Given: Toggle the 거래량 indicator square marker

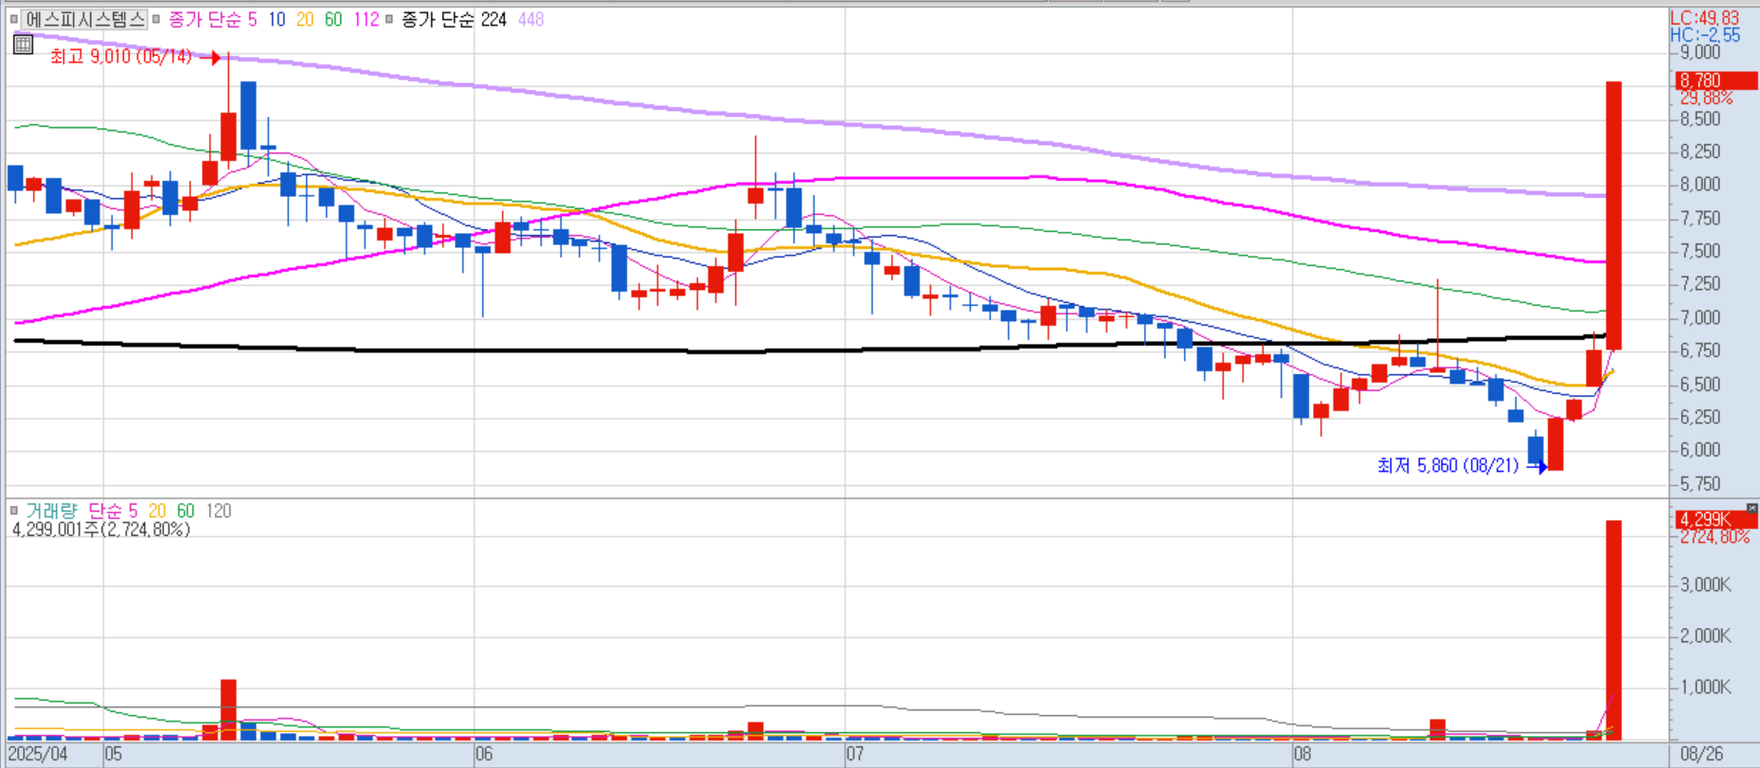Looking at the screenshot, I should 13,510.
